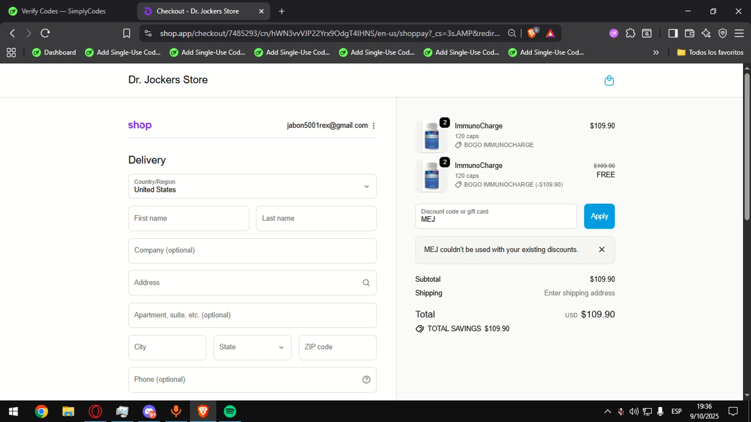Image resolution: width=751 pixels, height=422 pixels.
Task: Bookmark this page
Action: (x=126, y=33)
